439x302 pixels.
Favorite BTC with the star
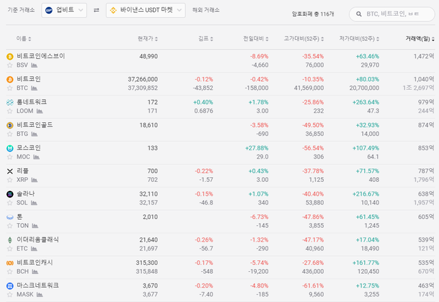10,89
